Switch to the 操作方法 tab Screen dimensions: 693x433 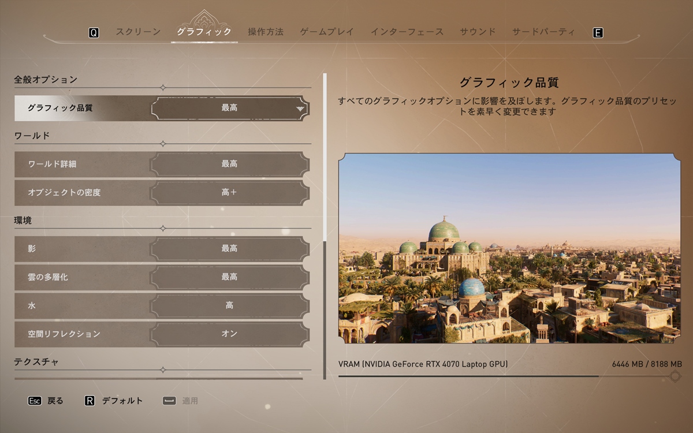pyautogui.click(x=266, y=32)
